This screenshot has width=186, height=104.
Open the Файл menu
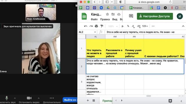(x=94, y=19)
